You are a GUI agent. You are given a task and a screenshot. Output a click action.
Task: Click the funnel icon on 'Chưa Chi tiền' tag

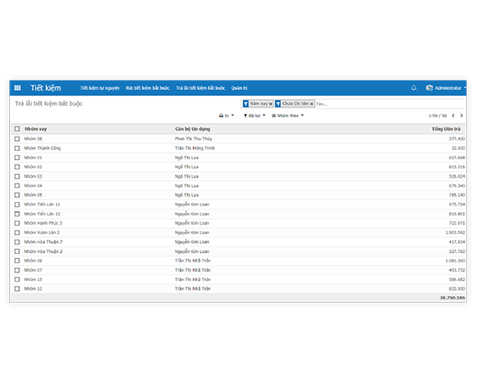(x=278, y=104)
